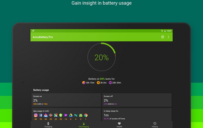Open the Screen off usage card
This screenshot has height=128, width=203.
[x=137, y=100]
